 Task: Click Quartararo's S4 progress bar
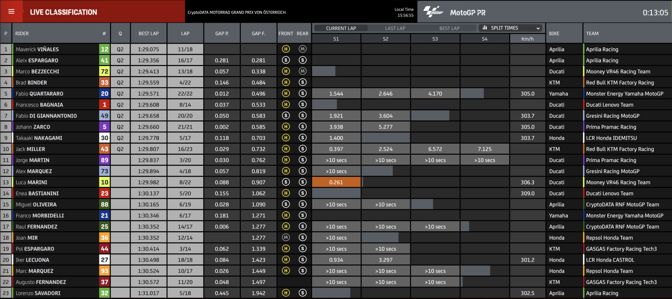tap(472, 94)
